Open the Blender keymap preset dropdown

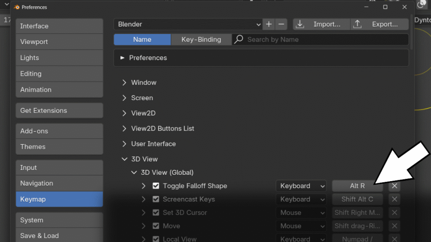coord(187,24)
